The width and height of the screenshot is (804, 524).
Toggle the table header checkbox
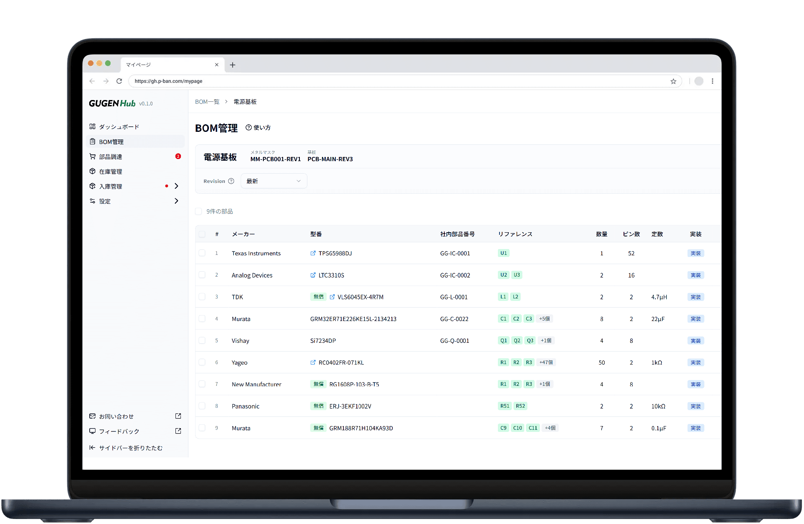(202, 234)
